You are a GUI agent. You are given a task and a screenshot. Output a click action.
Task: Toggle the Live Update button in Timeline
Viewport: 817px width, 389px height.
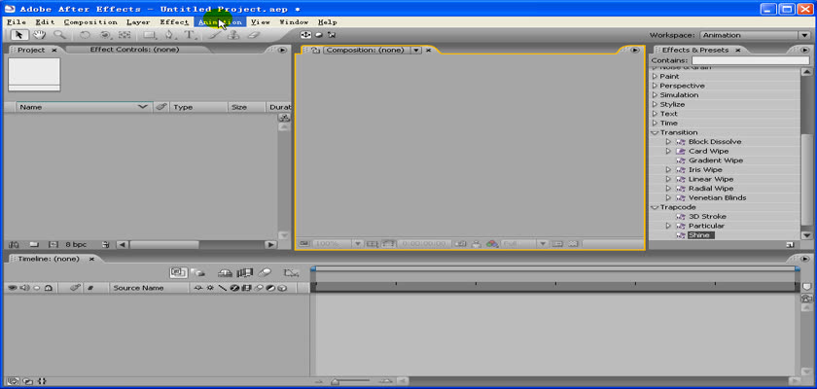tap(178, 272)
